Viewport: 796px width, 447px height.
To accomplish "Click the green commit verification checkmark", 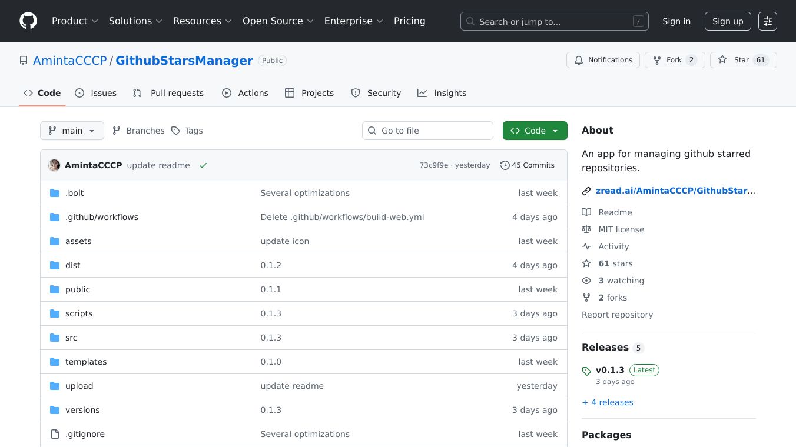I will click(x=203, y=165).
